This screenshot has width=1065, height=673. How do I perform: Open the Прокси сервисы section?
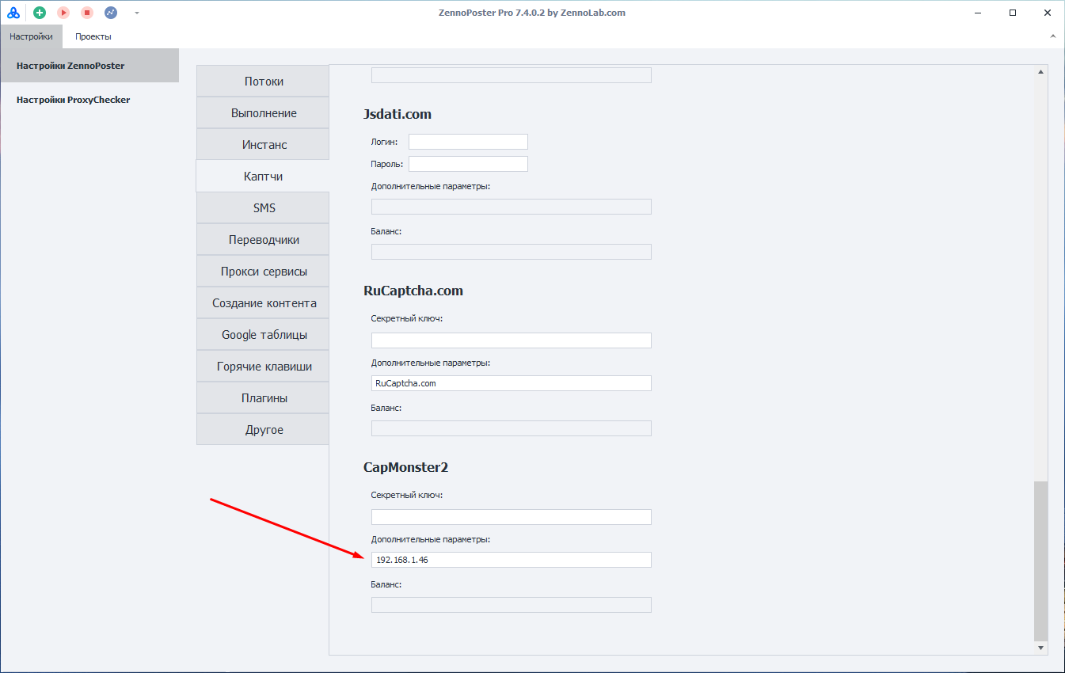tap(264, 272)
